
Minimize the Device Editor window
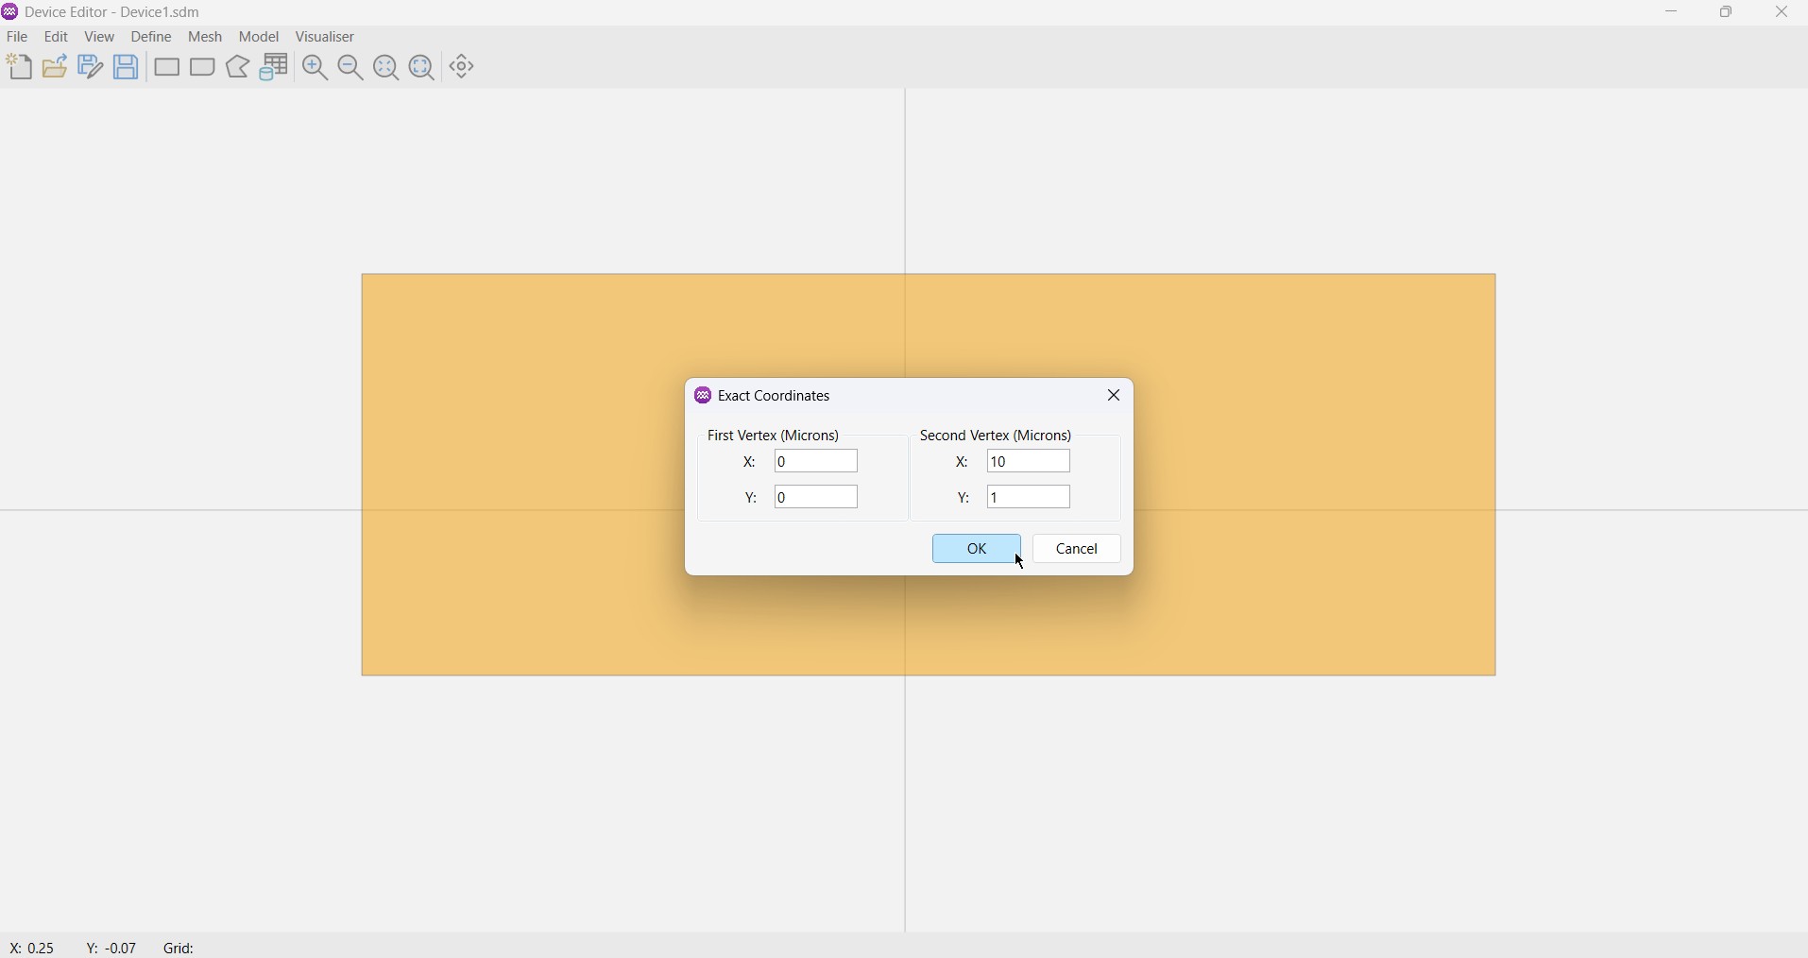coord(1672,12)
